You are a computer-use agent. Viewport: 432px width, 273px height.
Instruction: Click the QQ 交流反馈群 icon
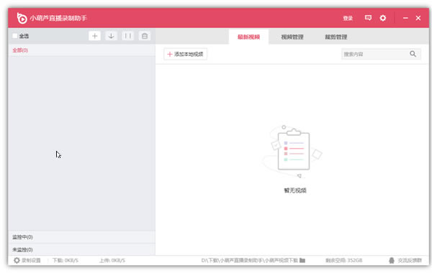click(x=392, y=260)
